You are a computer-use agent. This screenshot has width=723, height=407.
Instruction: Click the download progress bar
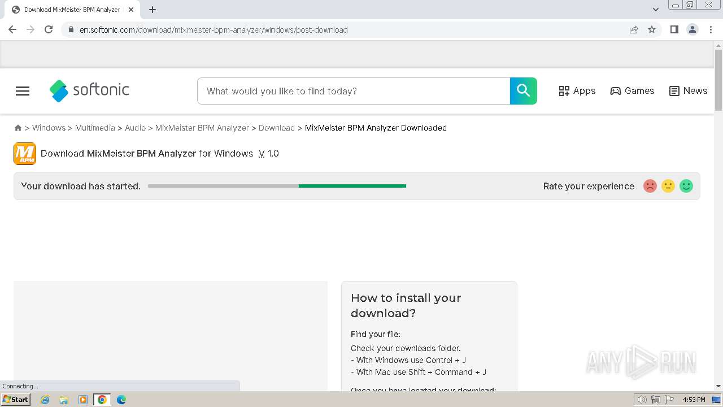pyautogui.click(x=277, y=186)
